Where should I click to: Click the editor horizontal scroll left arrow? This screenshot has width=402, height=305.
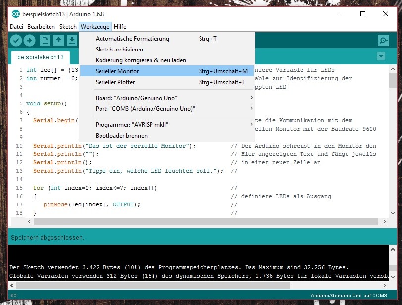click(x=29, y=221)
